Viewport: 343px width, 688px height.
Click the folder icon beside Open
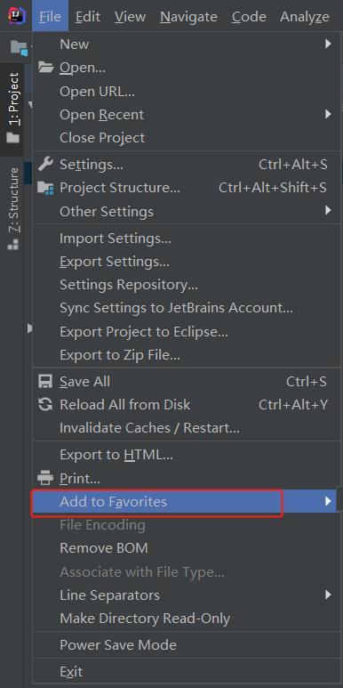point(45,68)
